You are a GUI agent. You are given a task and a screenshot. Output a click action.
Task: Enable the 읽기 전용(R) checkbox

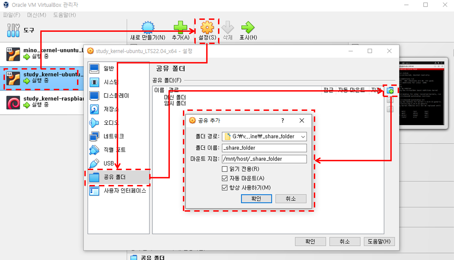pos(225,169)
